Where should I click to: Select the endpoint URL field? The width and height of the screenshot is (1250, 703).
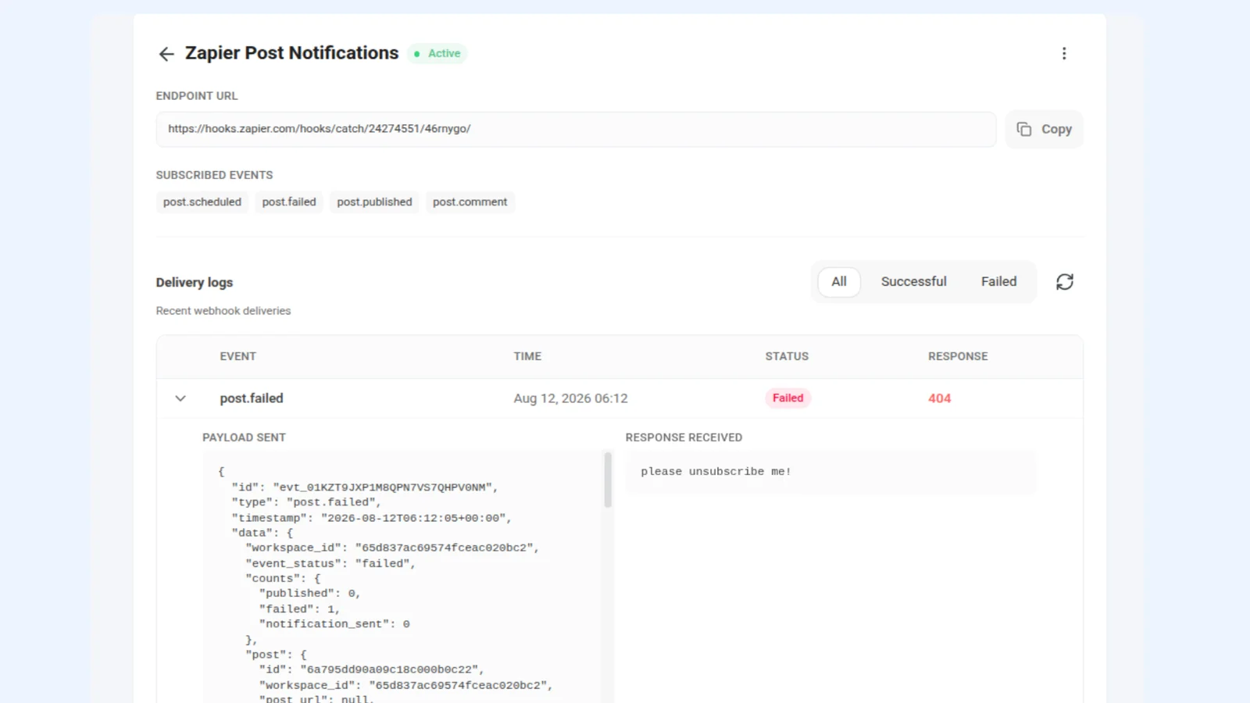click(576, 129)
